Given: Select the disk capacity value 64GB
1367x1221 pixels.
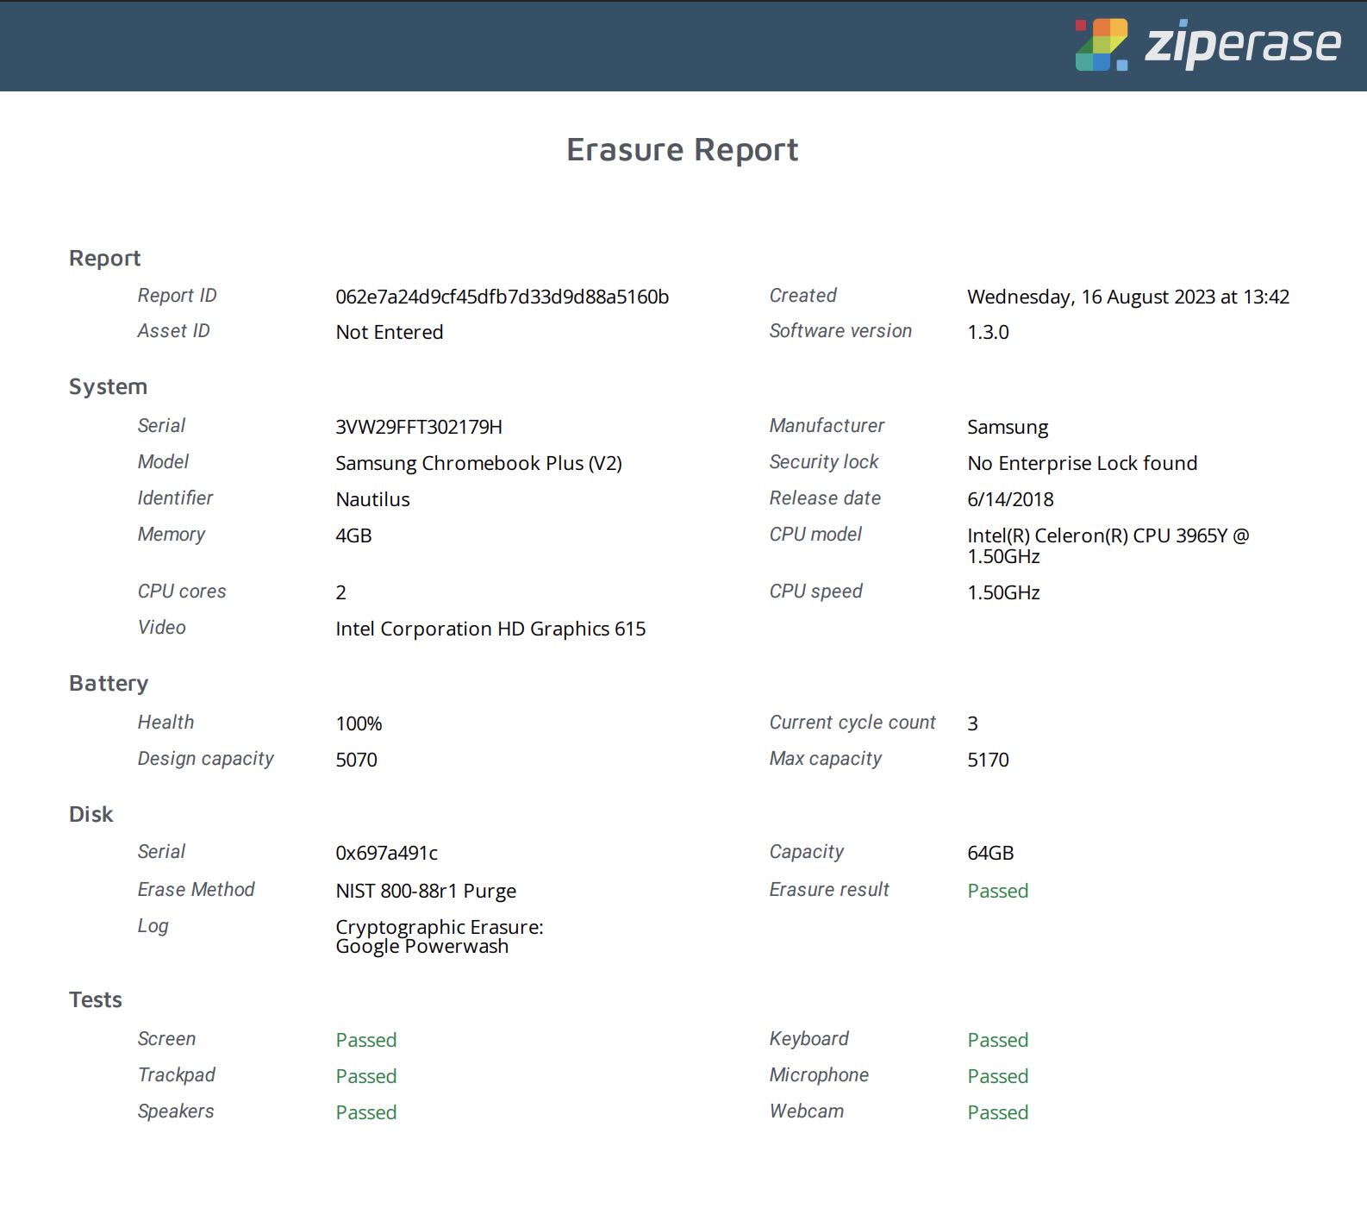Looking at the screenshot, I should [x=990, y=853].
